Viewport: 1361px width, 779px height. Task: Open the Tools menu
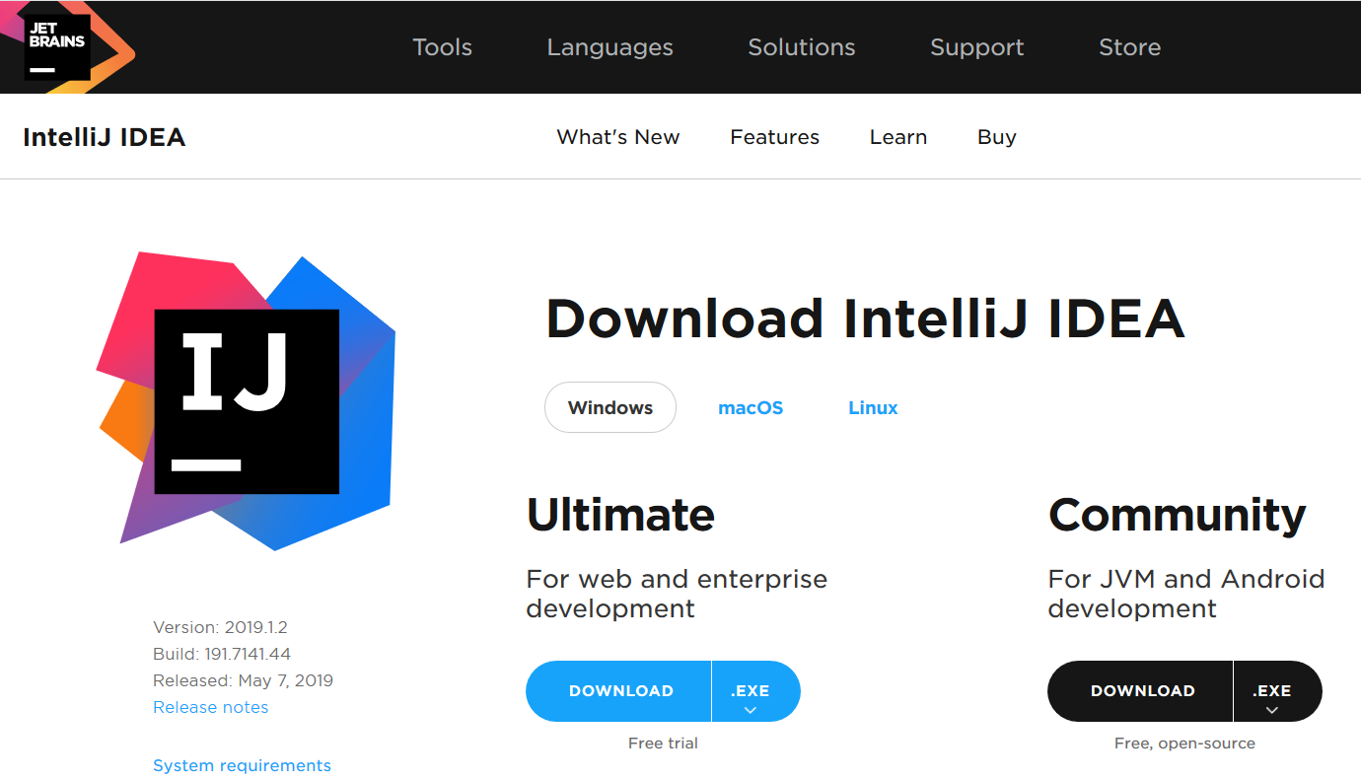pos(442,47)
